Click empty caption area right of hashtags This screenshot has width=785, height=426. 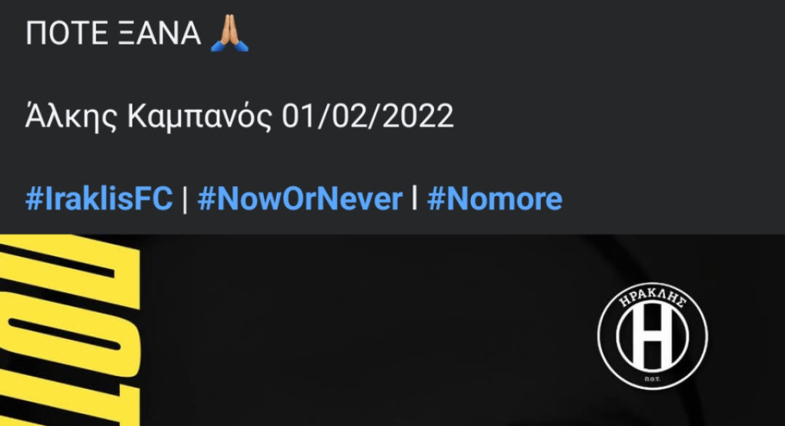coord(671,198)
